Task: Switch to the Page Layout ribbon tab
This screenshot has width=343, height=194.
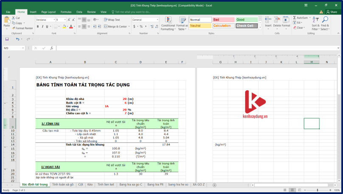Action: 48,12
